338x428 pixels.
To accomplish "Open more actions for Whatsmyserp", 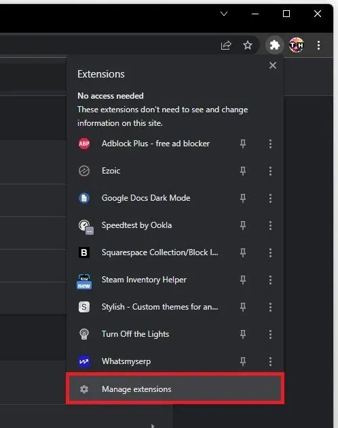I will pos(270,361).
